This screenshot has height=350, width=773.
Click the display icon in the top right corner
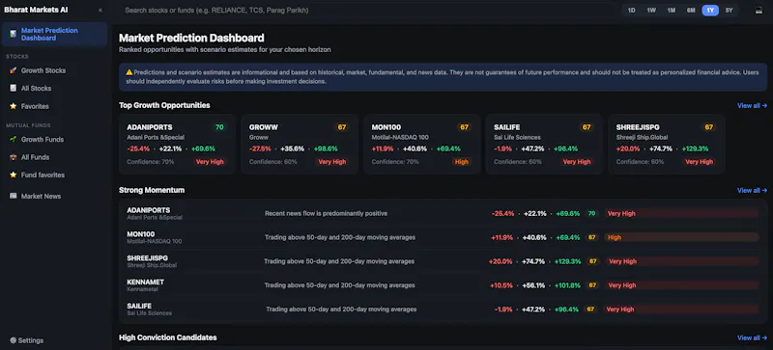click(759, 11)
